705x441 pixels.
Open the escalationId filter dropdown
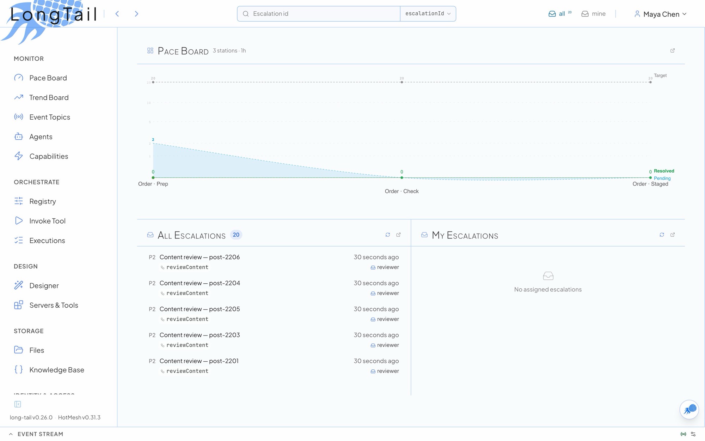click(428, 14)
